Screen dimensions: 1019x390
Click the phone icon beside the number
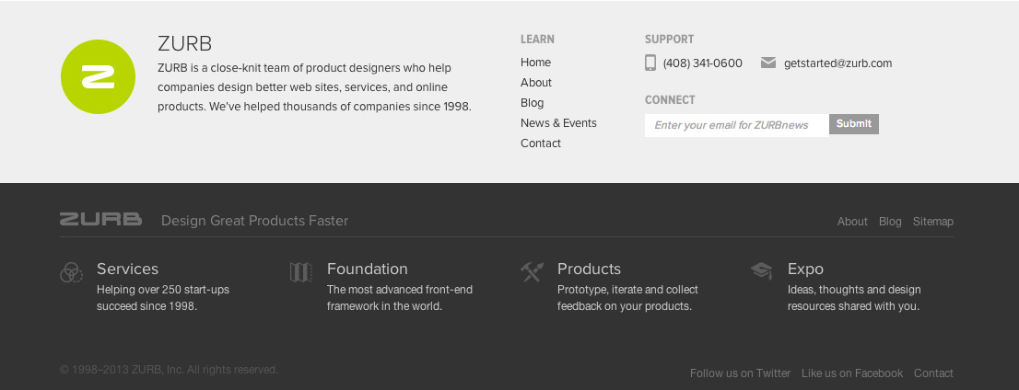click(x=650, y=63)
